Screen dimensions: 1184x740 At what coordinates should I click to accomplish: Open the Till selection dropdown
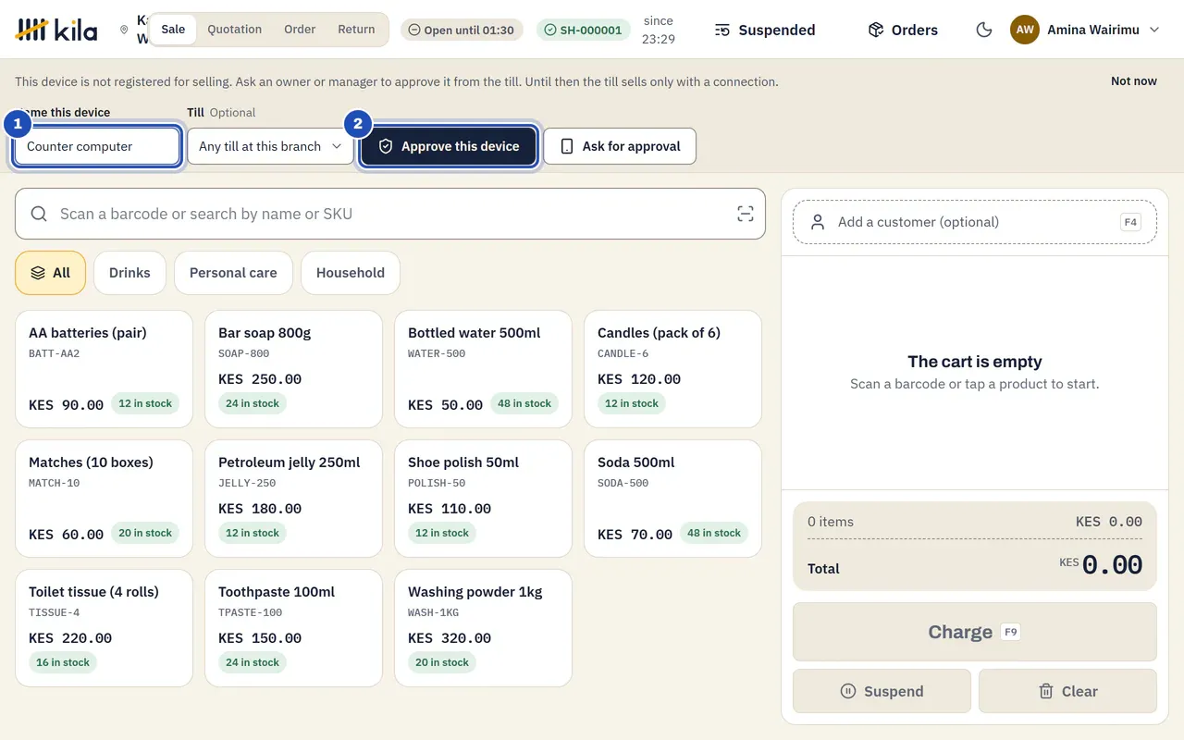[x=270, y=146]
